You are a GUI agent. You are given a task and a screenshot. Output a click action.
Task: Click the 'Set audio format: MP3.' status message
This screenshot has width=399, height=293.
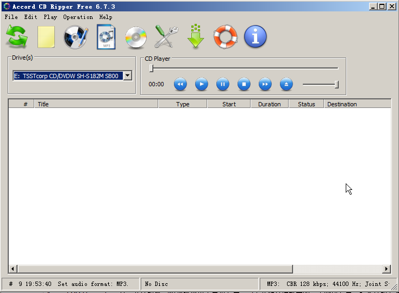(93, 284)
